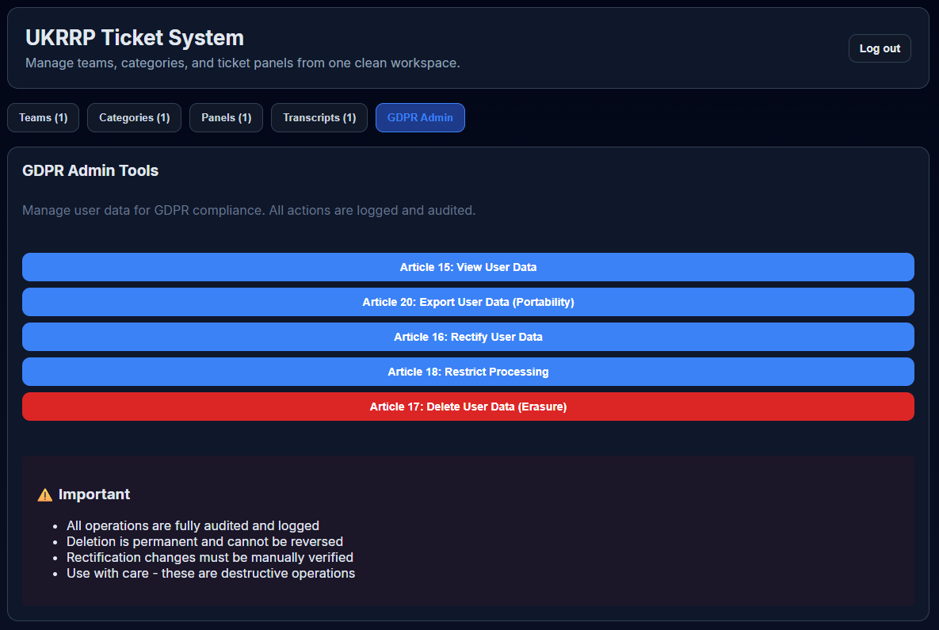Go to the Panels (1) tab
Image resolution: width=939 pixels, height=630 pixels.
tap(226, 118)
